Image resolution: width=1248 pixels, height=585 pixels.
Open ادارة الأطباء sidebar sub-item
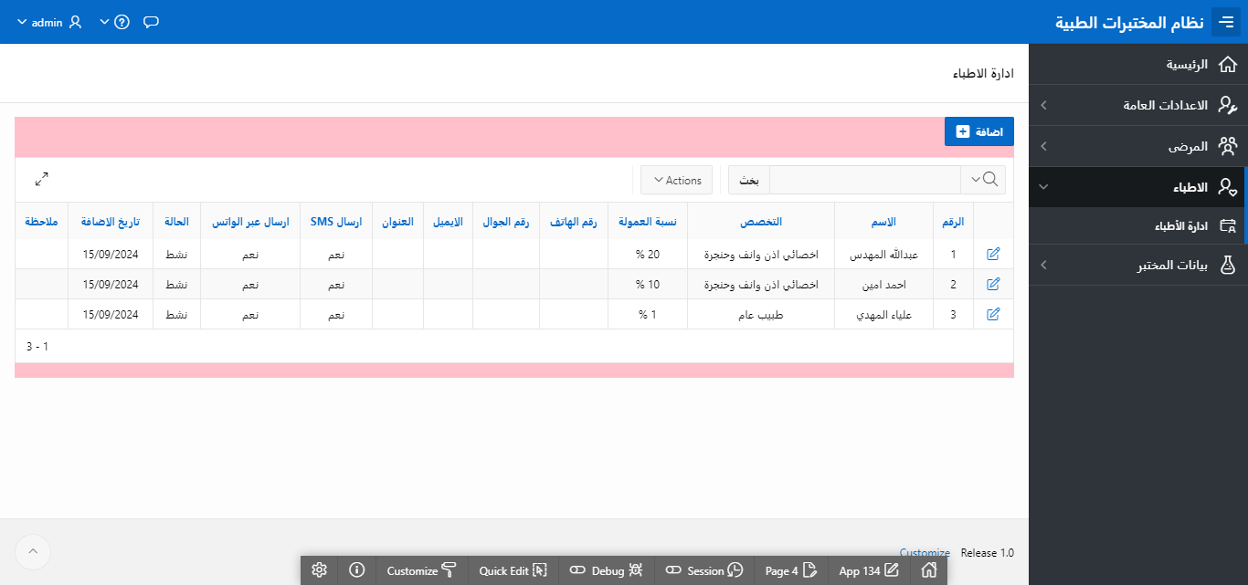(x=1137, y=225)
